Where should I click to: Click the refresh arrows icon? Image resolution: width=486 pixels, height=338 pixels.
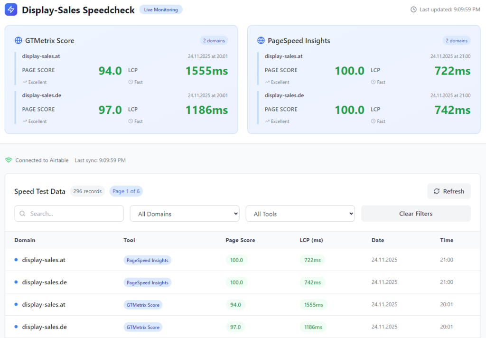[437, 191]
